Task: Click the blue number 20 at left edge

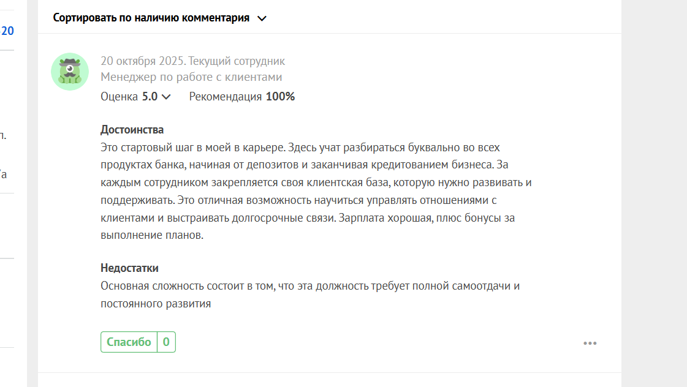Action: point(7,31)
